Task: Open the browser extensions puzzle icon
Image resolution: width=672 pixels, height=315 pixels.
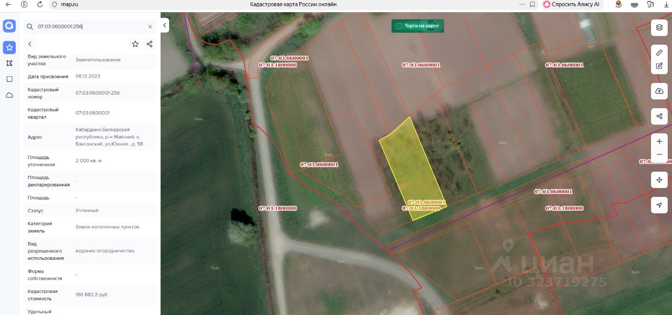Action: pyautogui.click(x=651, y=4)
